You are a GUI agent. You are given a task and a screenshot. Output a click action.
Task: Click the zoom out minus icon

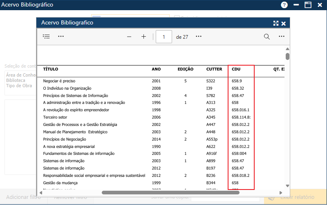point(129,37)
